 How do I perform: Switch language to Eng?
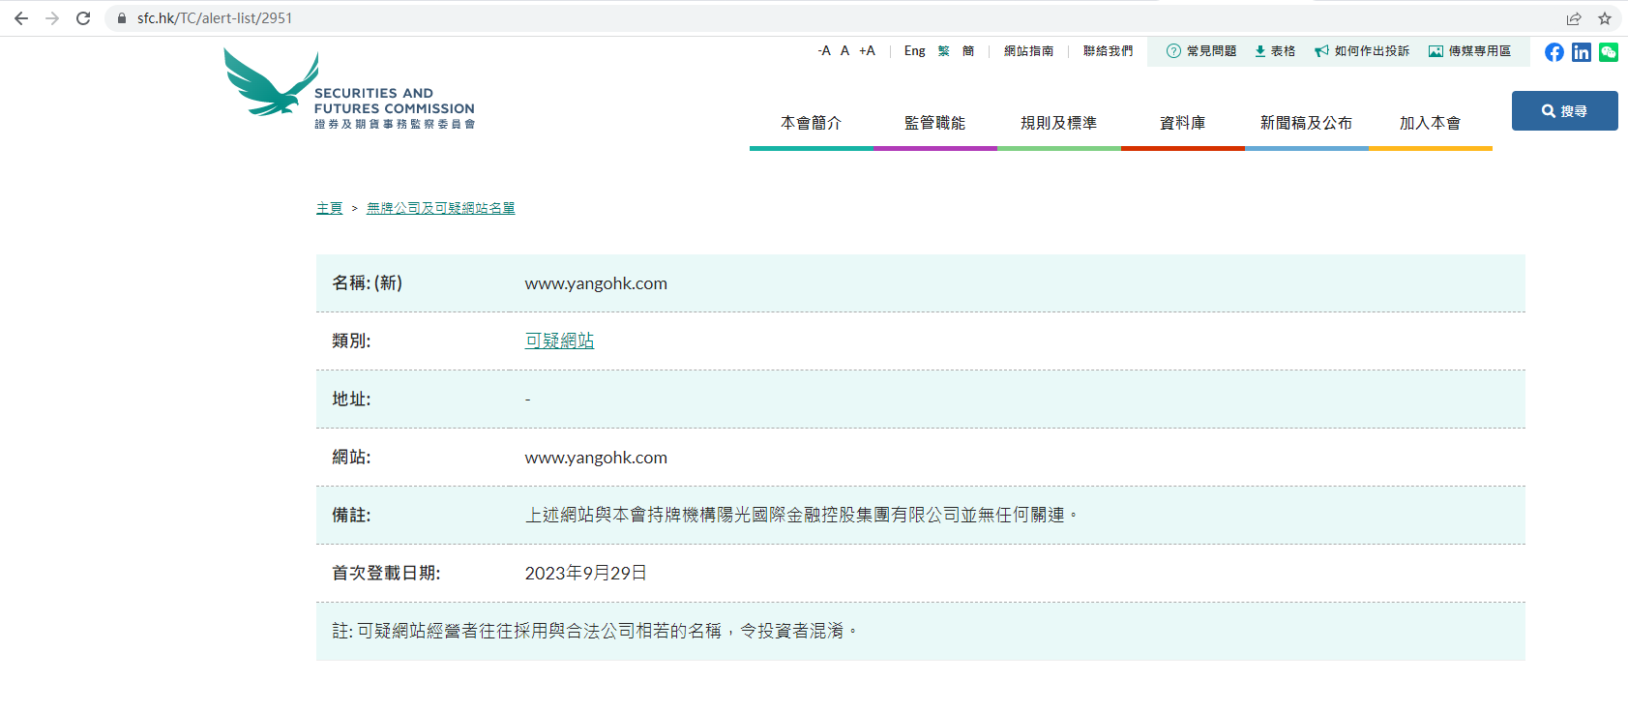tap(914, 51)
